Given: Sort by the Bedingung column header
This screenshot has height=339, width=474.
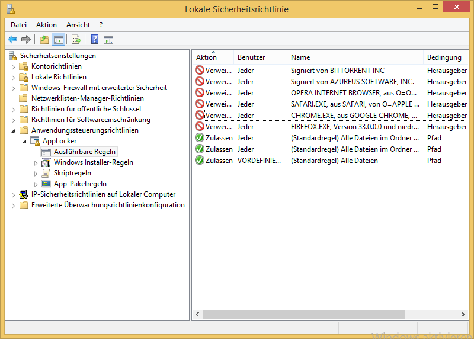Looking at the screenshot, I should pos(446,57).
